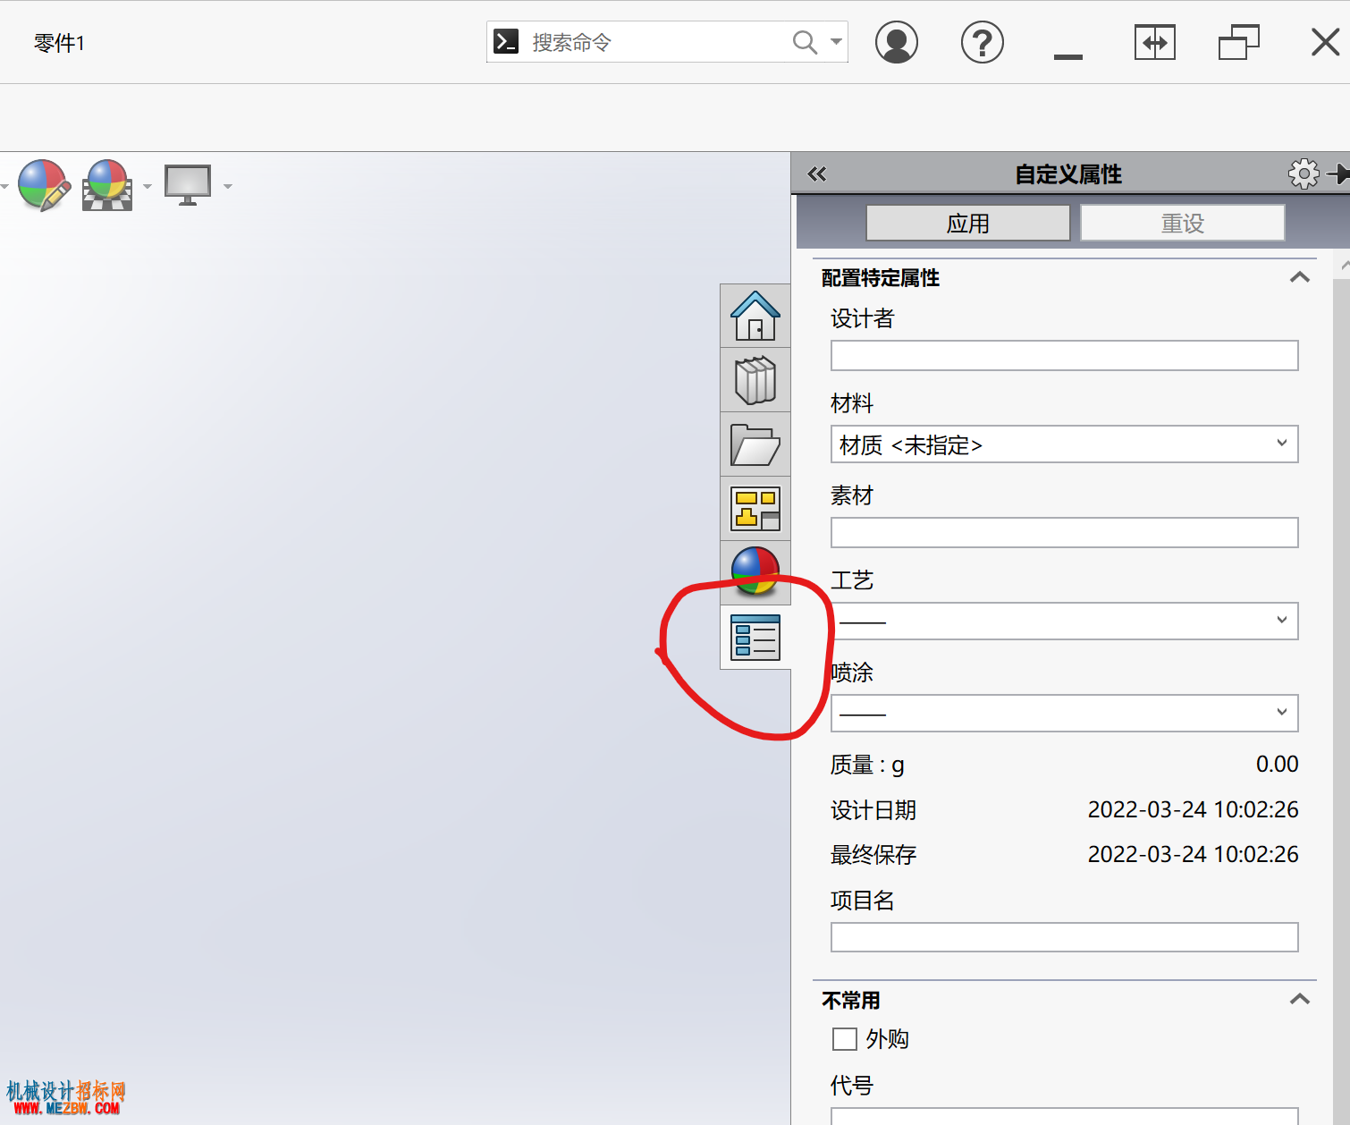Viewport: 1350px width, 1125px height.
Task: Click the 素材 input field
Action: [1065, 532]
